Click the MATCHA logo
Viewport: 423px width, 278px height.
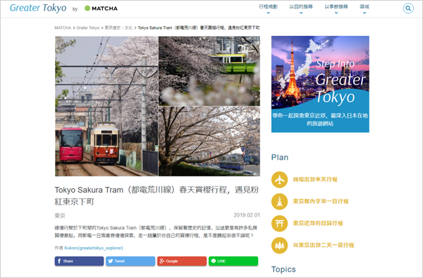pyautogui.click(x=101, y=8)
